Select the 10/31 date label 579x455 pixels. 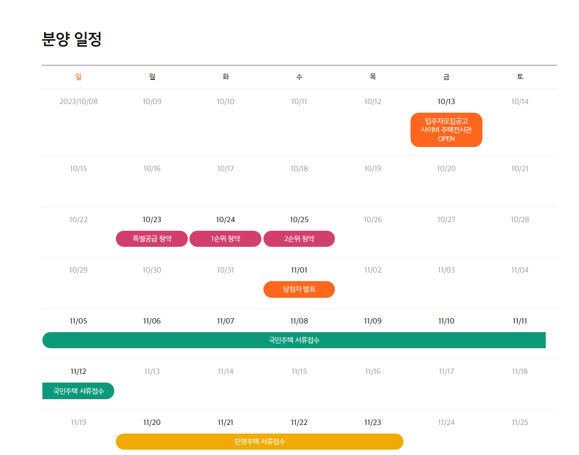tap(225, 270)
